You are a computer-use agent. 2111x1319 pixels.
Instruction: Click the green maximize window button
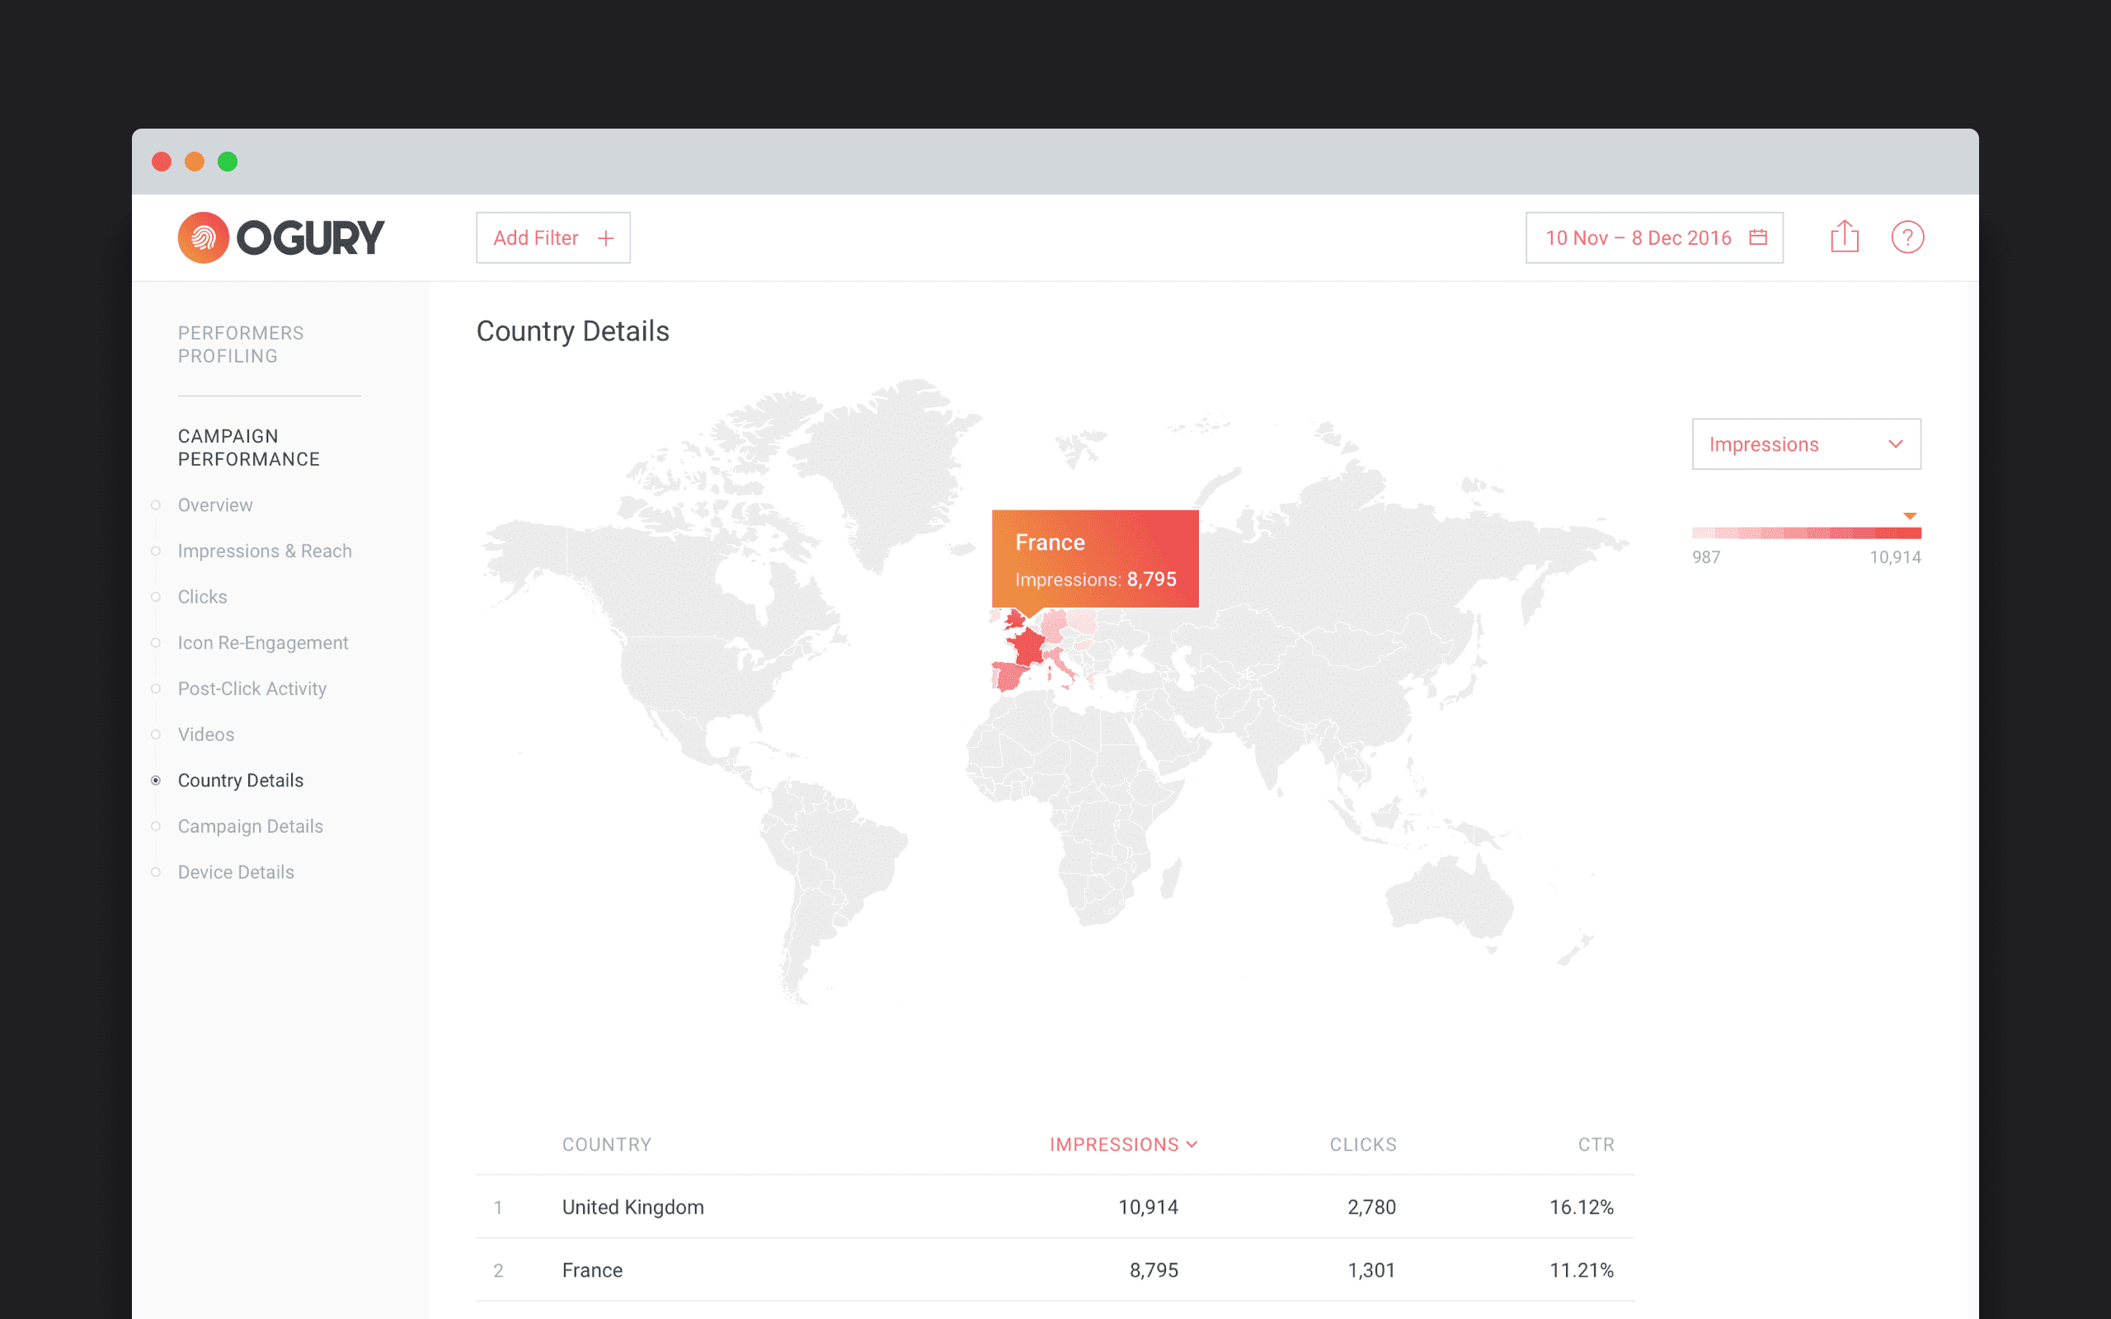(x=228, y=162)
